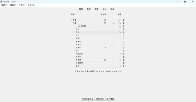The height and width of the screenshot is (102, 196).
Task: Open the 工具 (T) menu
Action: [22, 5]
